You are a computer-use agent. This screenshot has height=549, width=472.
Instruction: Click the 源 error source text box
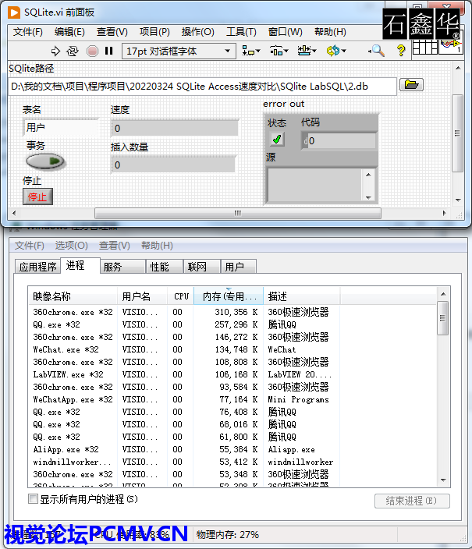(314, 186)
